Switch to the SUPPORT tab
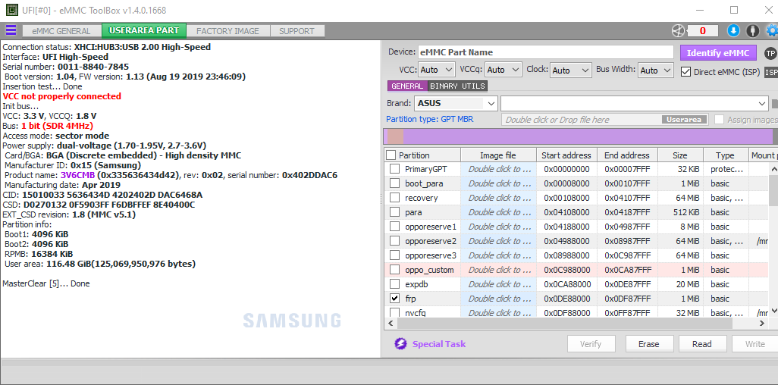This screenshot has height=385, width=778. click(296, 31)
